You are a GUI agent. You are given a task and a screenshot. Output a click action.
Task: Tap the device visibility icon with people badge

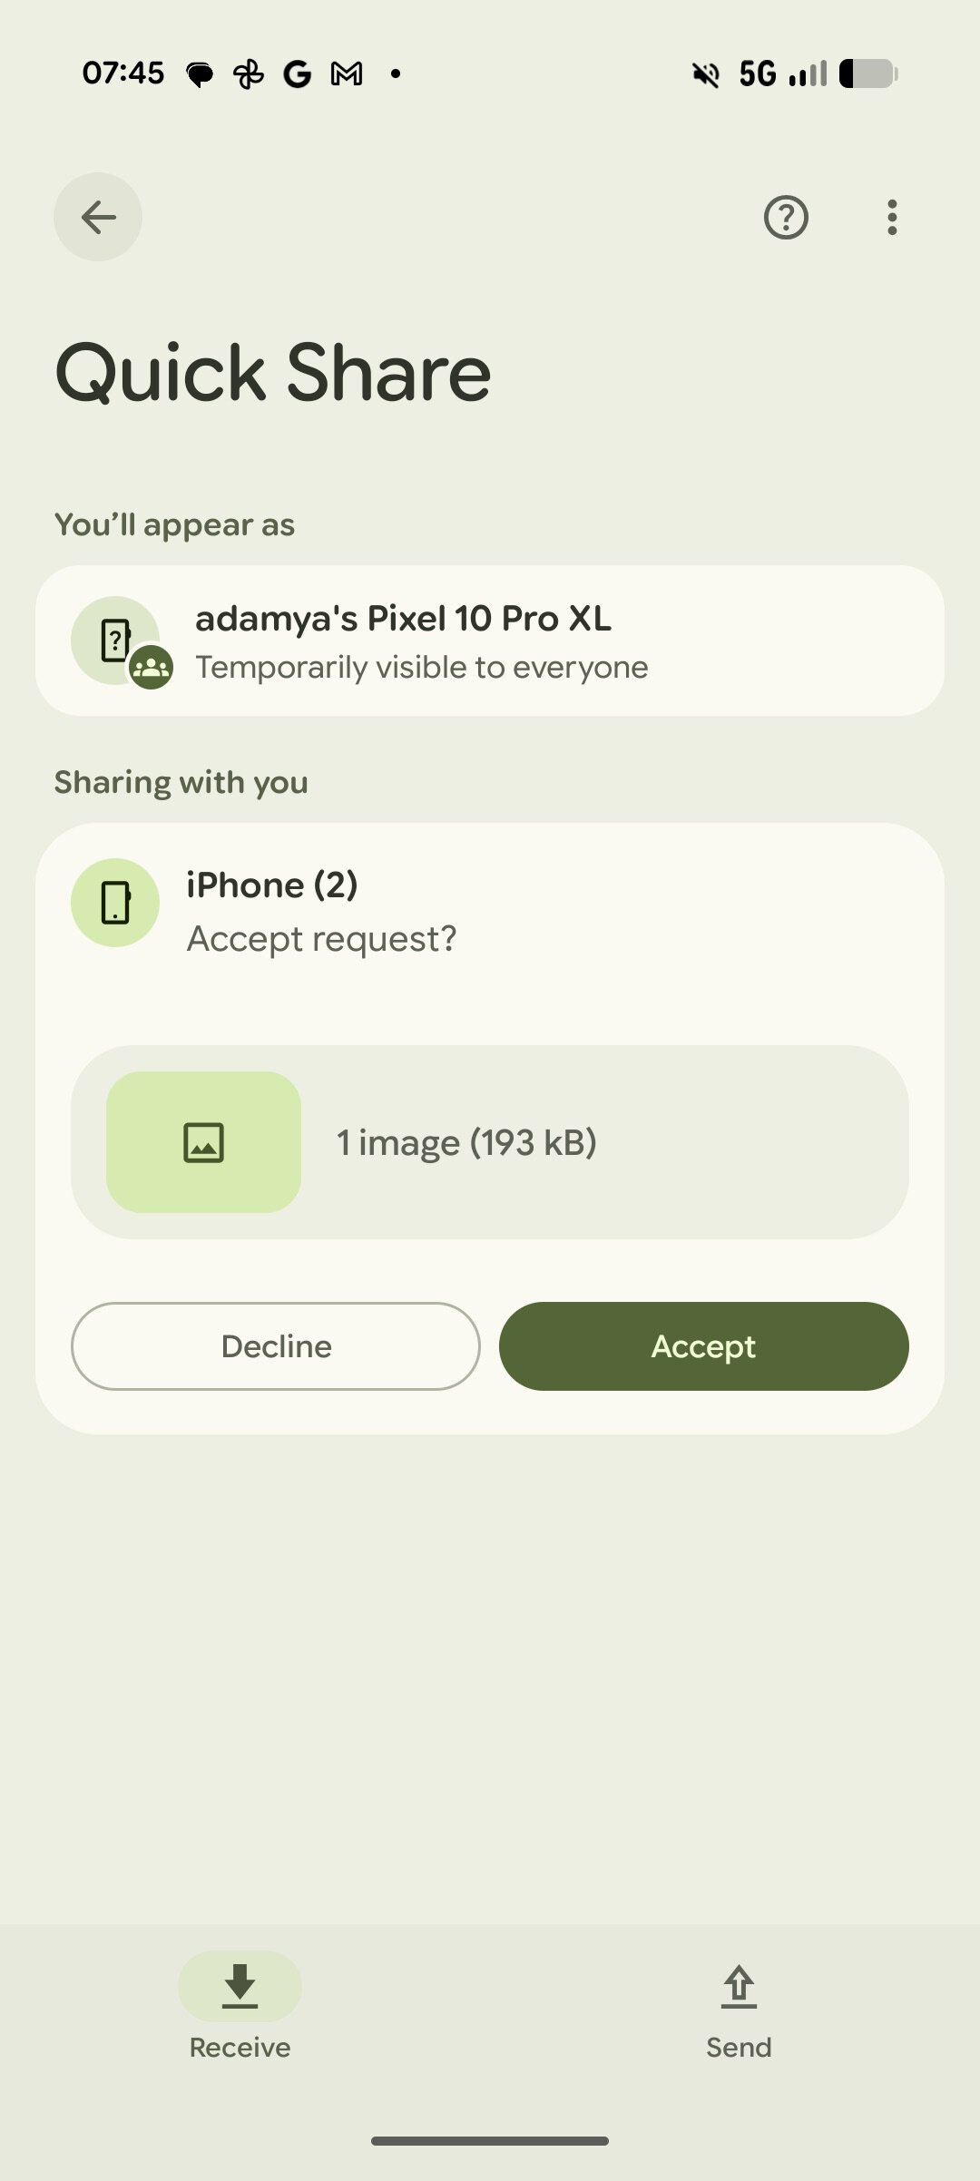coord(118,641)
